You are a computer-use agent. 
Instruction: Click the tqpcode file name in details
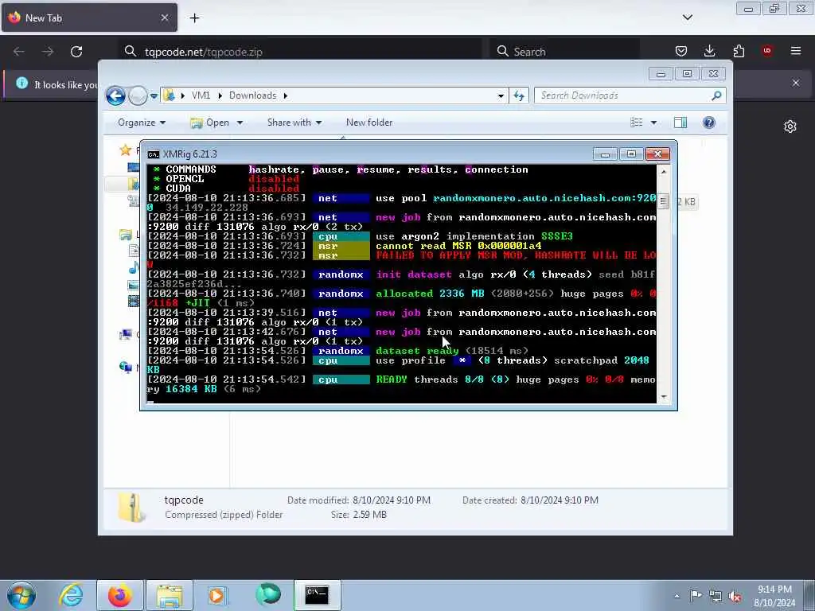tap(184, 500)
